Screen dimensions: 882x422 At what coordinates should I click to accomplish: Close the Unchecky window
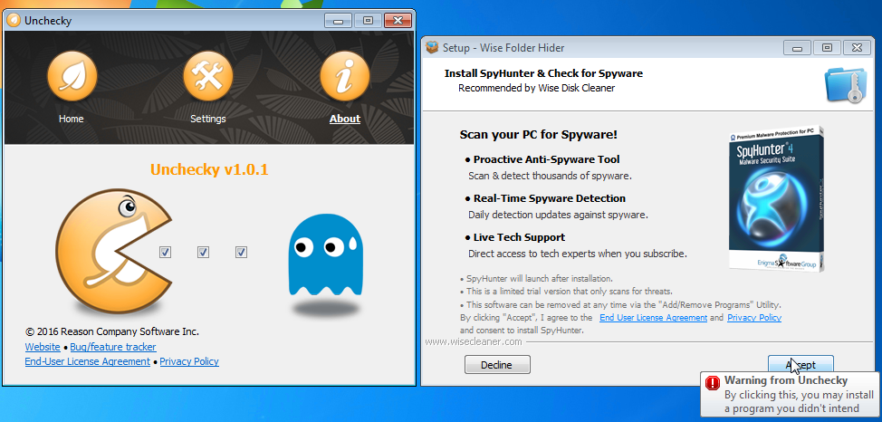[x=398, y=21]
